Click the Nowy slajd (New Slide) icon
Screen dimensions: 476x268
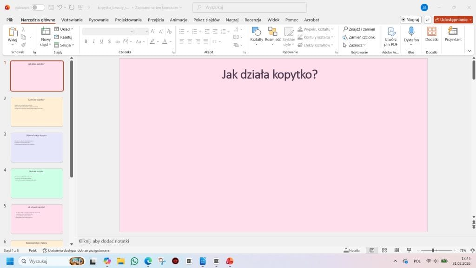coord(46,32)
